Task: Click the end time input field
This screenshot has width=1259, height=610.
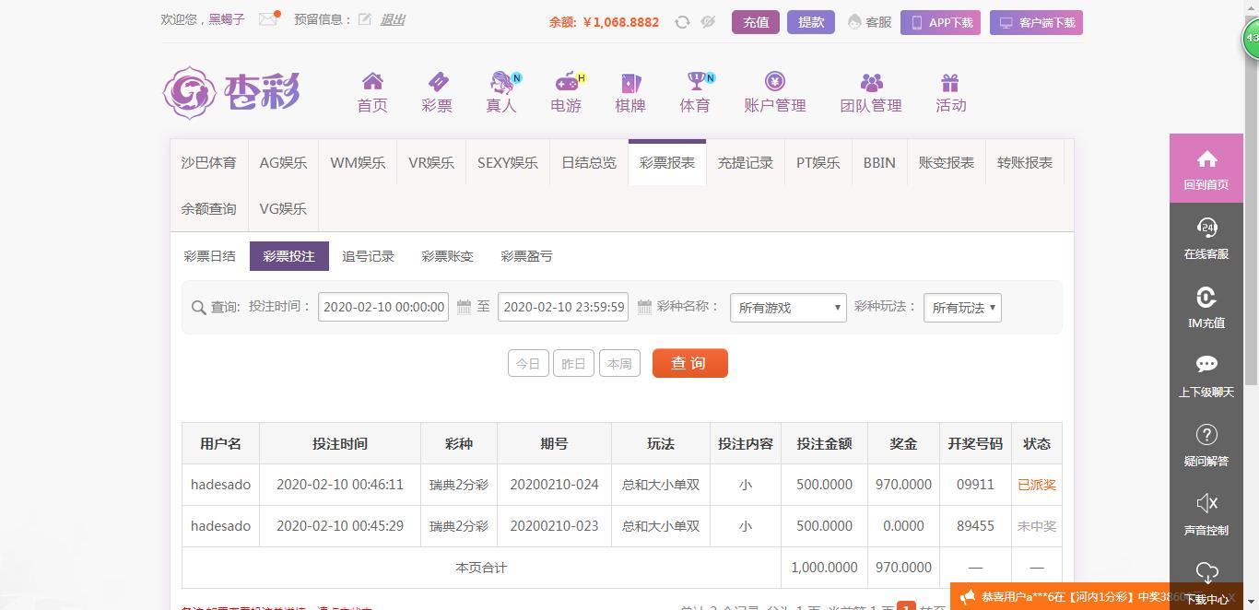Action: pos(563,307)
